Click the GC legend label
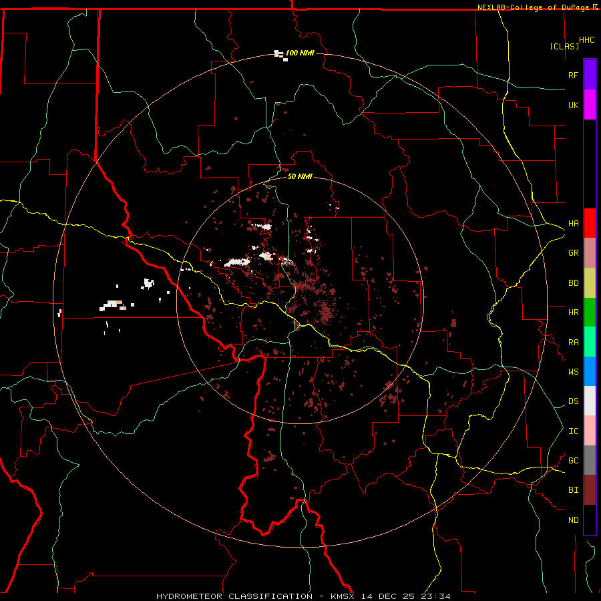Image resolution: width=601 pixels, height=601 pixels. [573, 461]
